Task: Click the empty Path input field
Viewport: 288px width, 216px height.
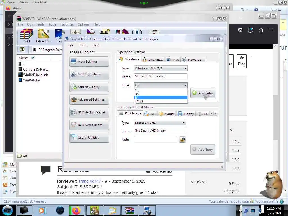Action: coord(155,139)
